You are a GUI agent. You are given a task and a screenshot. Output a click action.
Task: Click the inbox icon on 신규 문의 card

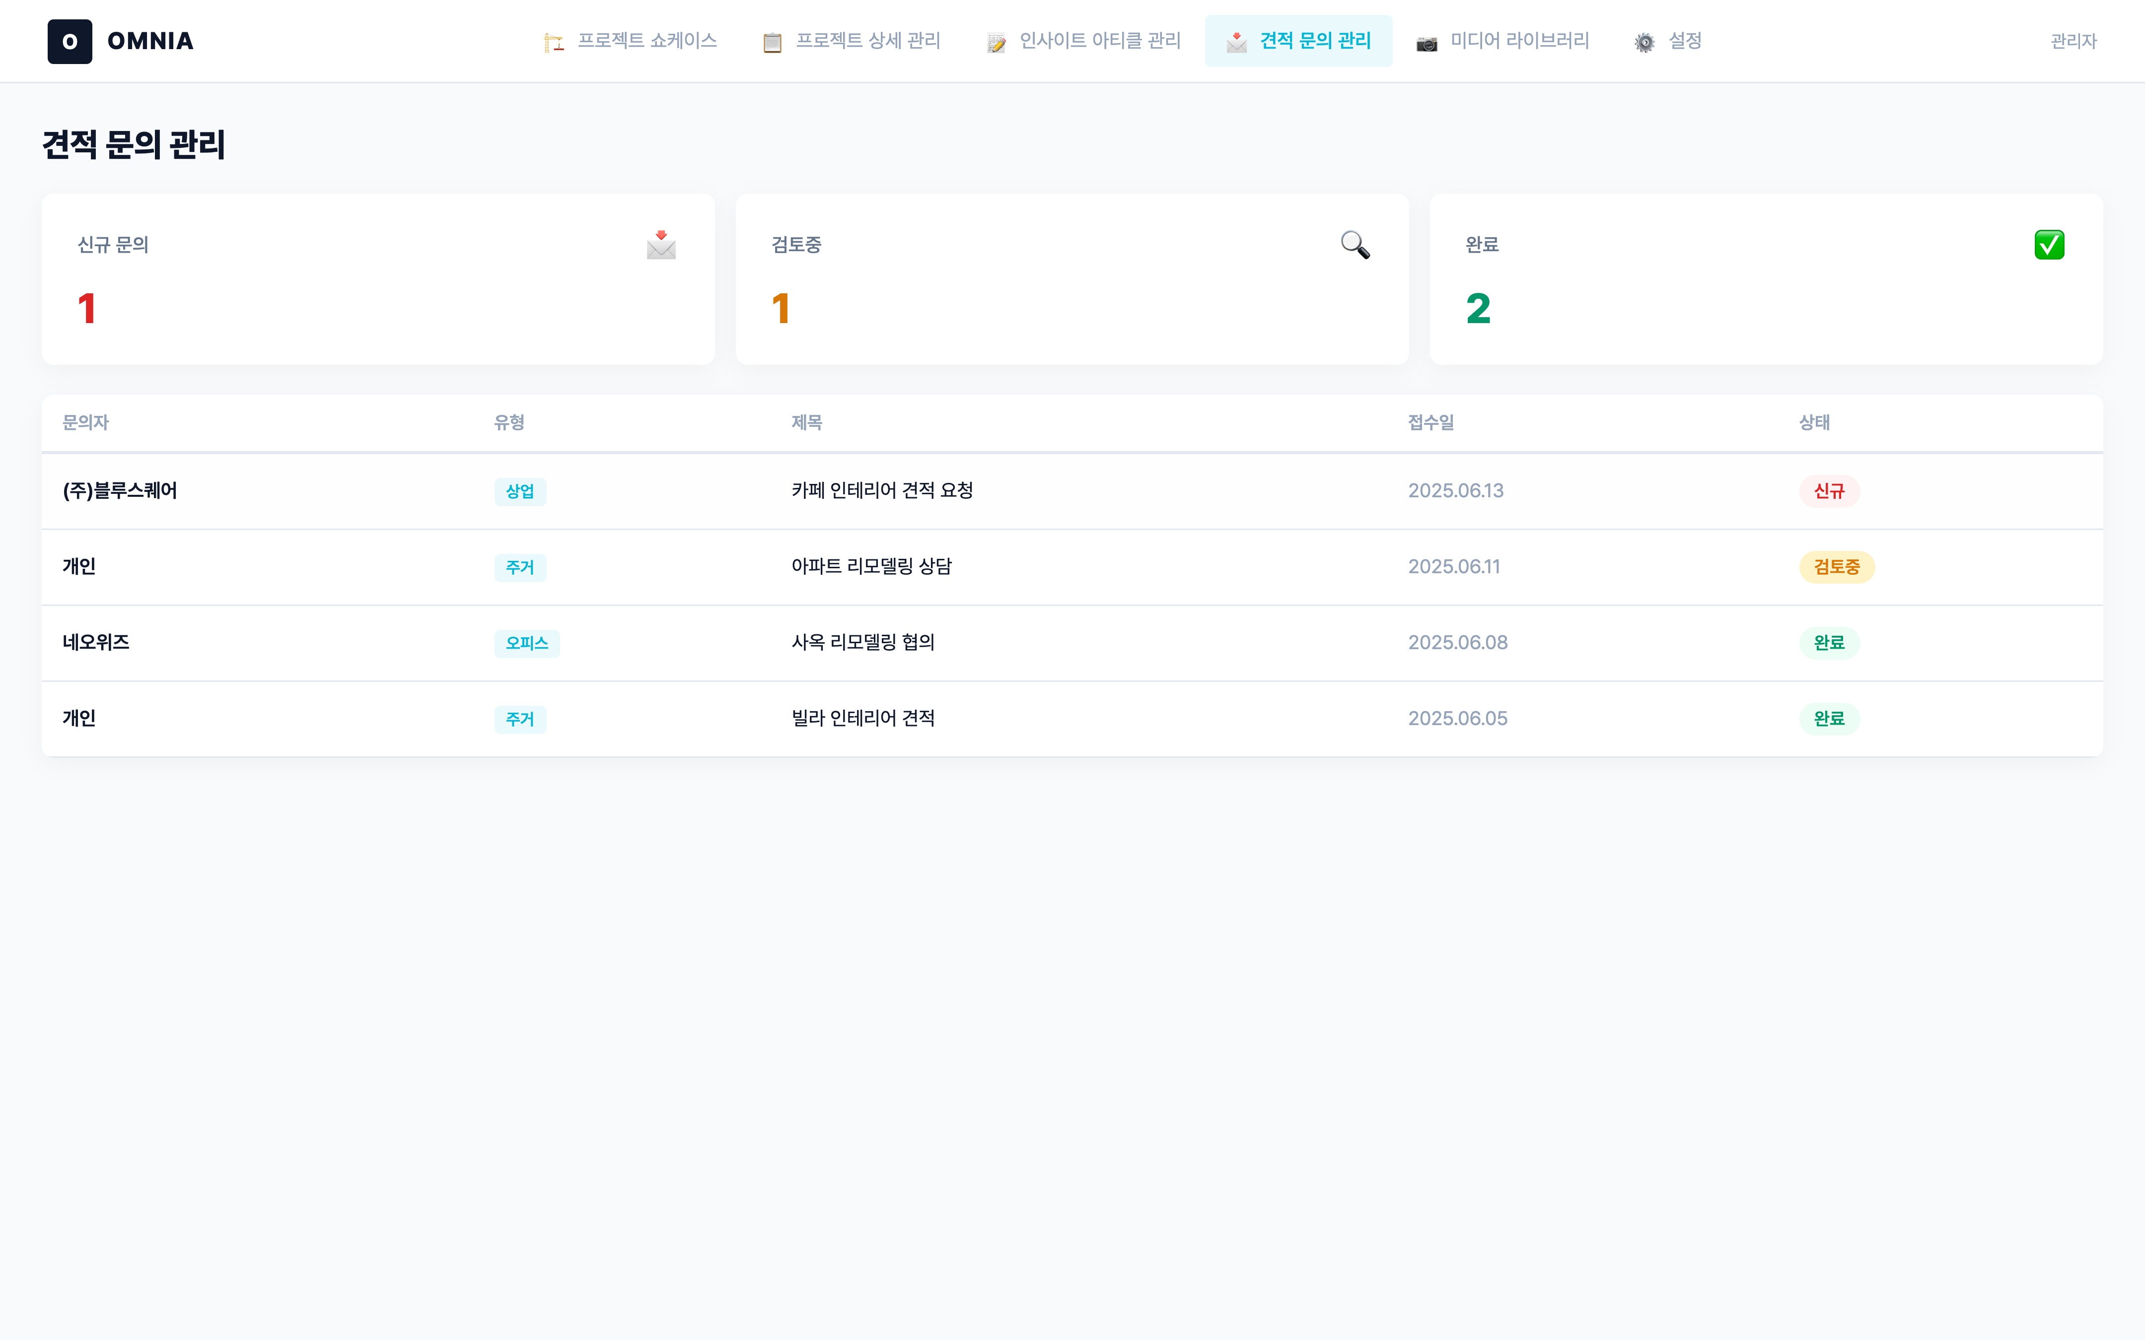[661, 245]
